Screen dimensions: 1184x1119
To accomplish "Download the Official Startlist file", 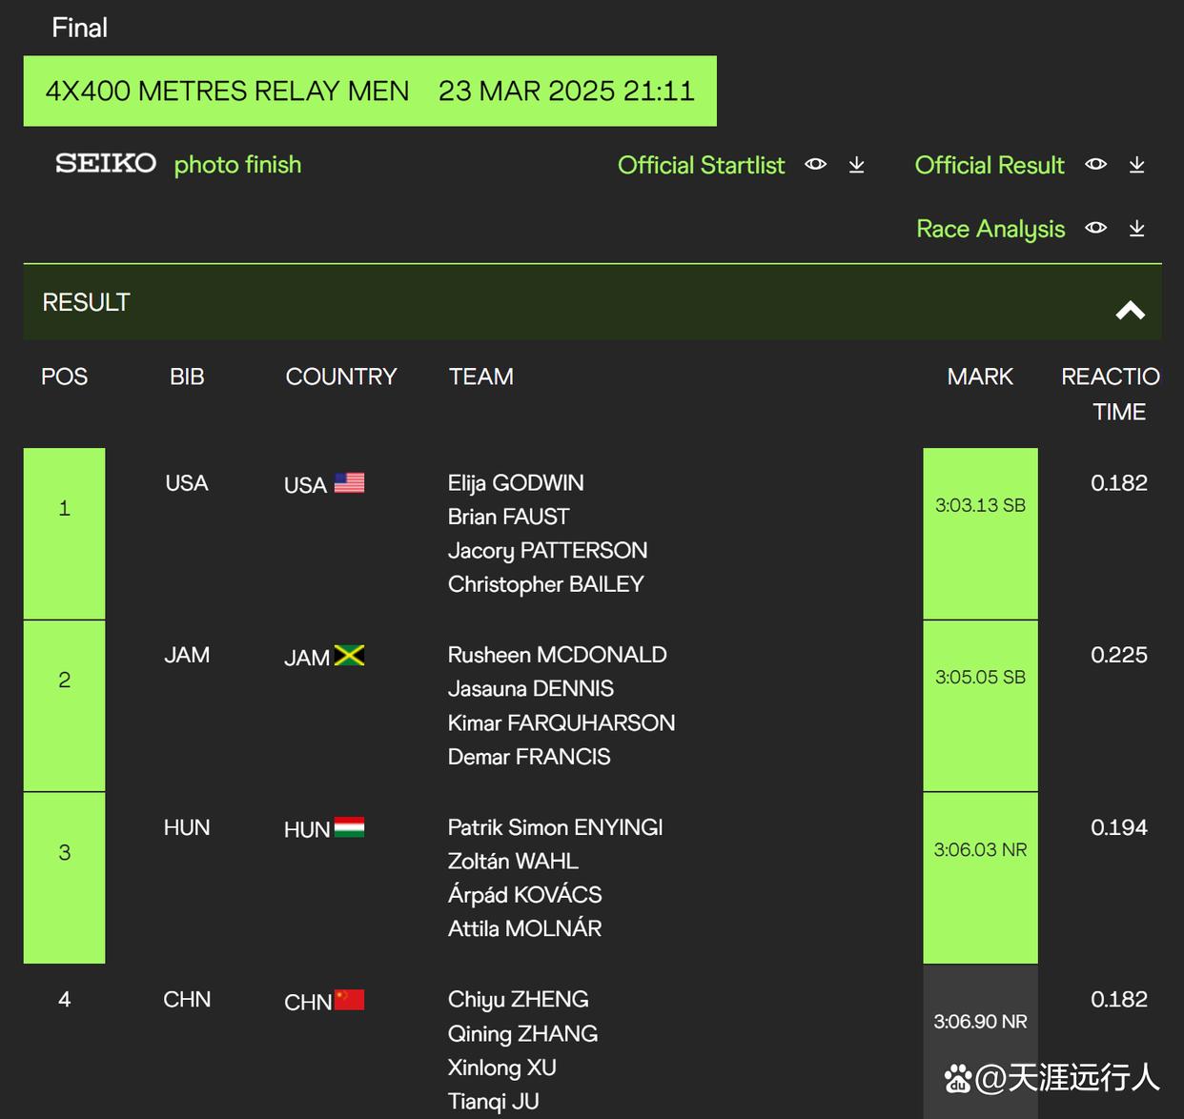I will coord(857,165).
